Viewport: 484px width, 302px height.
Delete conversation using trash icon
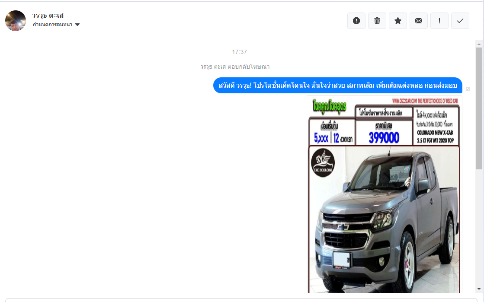click(x=377, y=21)
